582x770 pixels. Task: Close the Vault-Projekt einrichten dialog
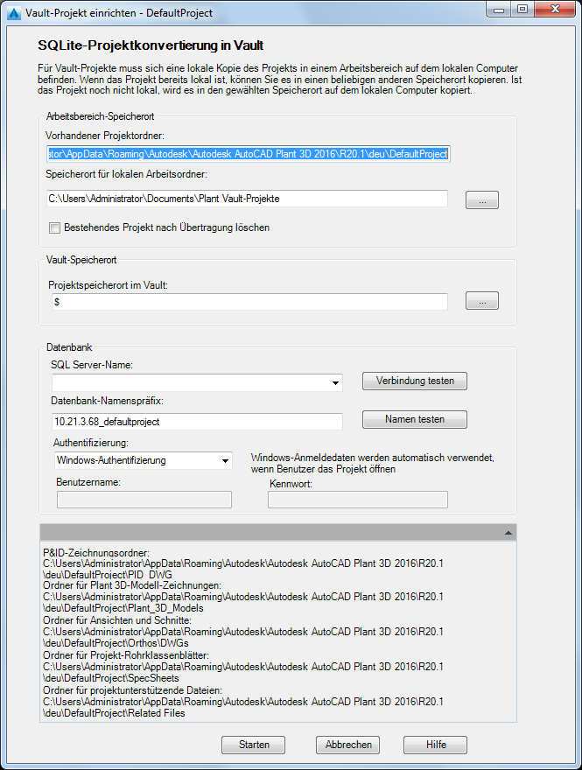pos(555,10)
